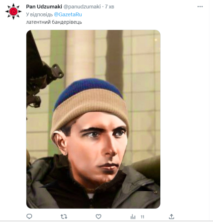Viewport: 213px width, 222px height.
Task: Click the beige hat brim in photo
Action: point(90,108)
